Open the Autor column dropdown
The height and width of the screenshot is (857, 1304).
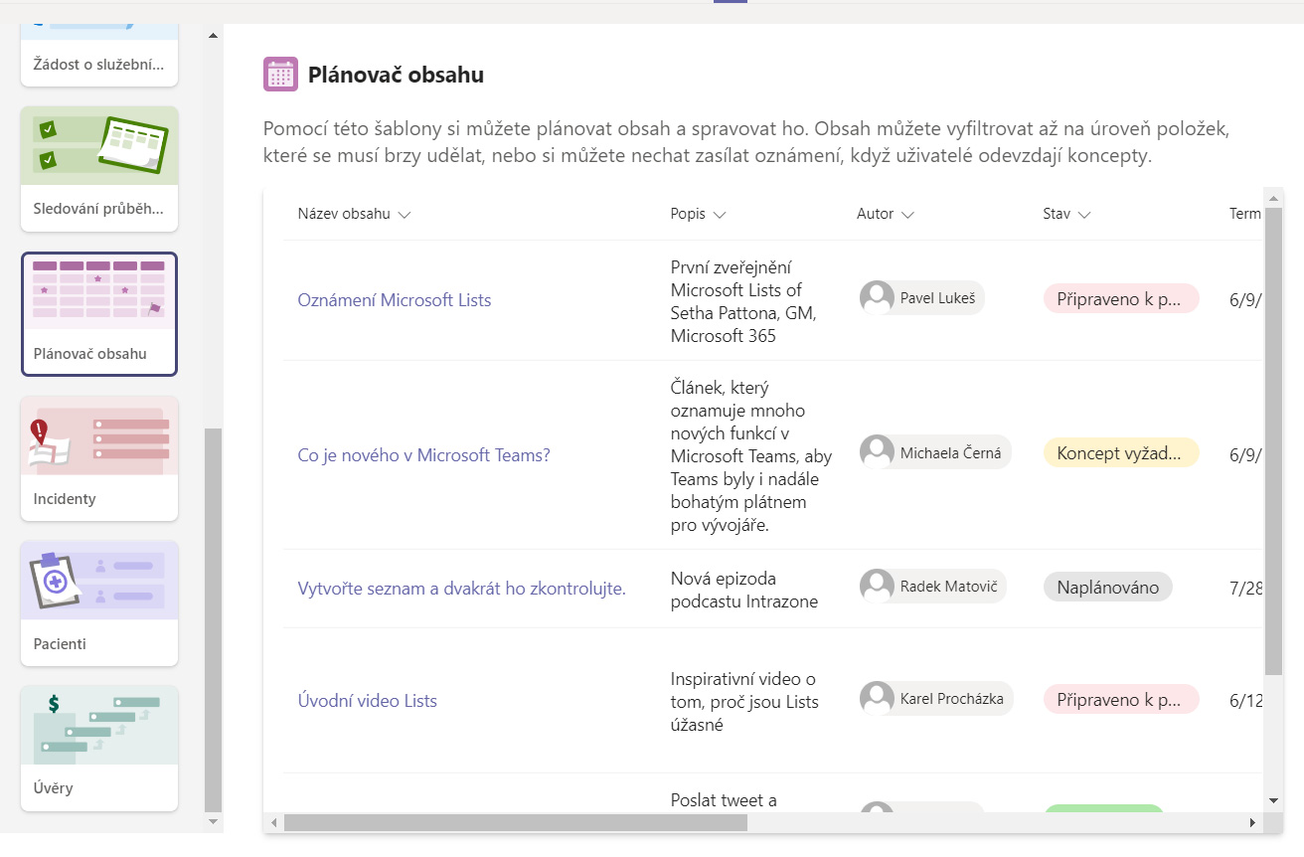(907, 214)
